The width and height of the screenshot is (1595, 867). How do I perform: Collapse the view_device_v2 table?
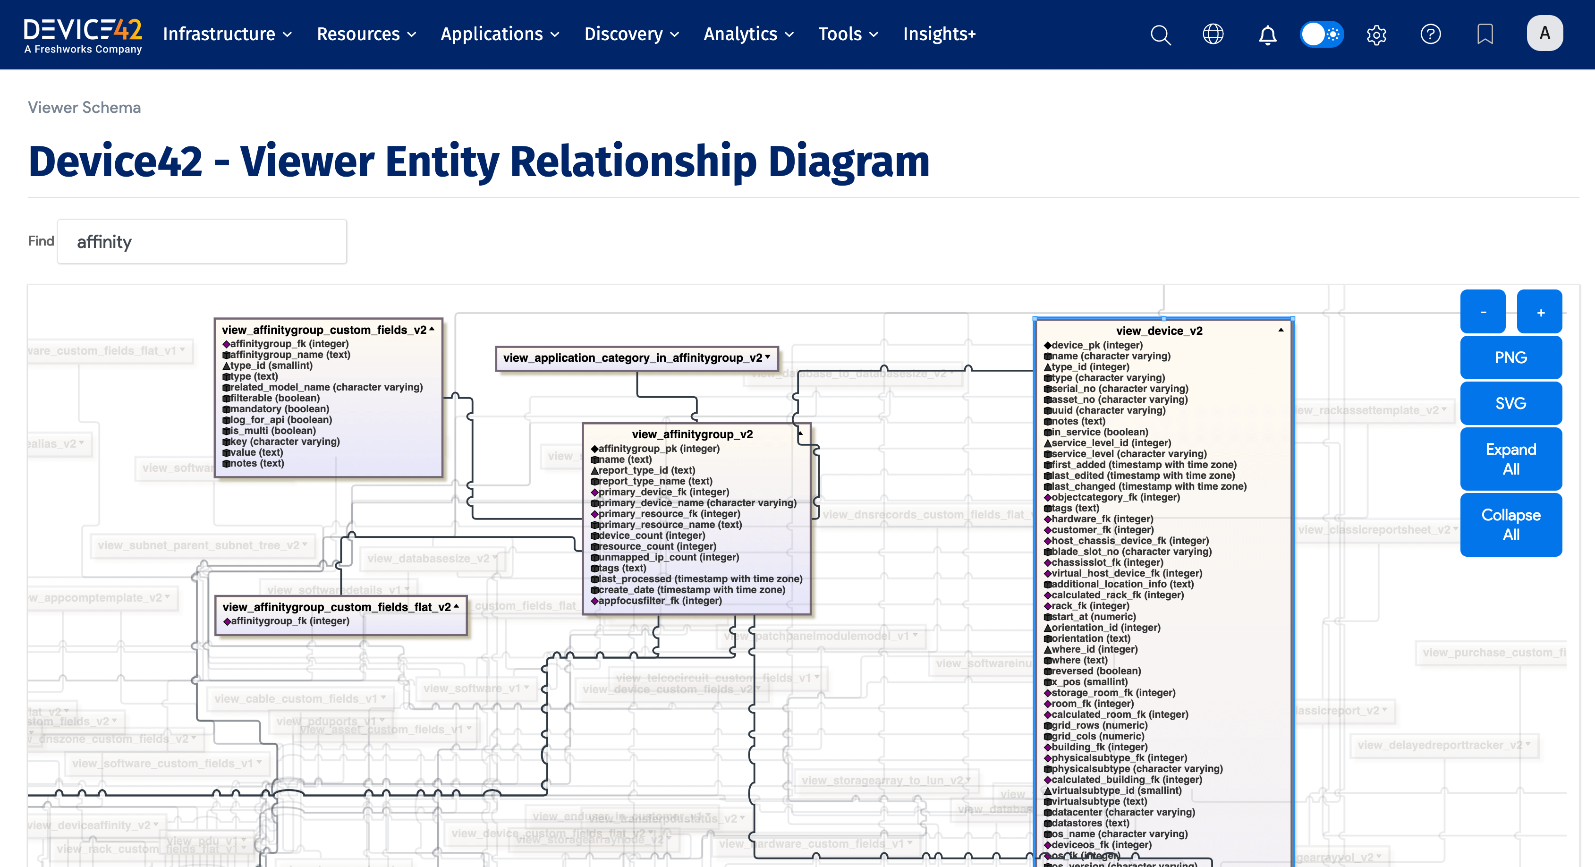pyautogui.click(x=1281, y=330)
